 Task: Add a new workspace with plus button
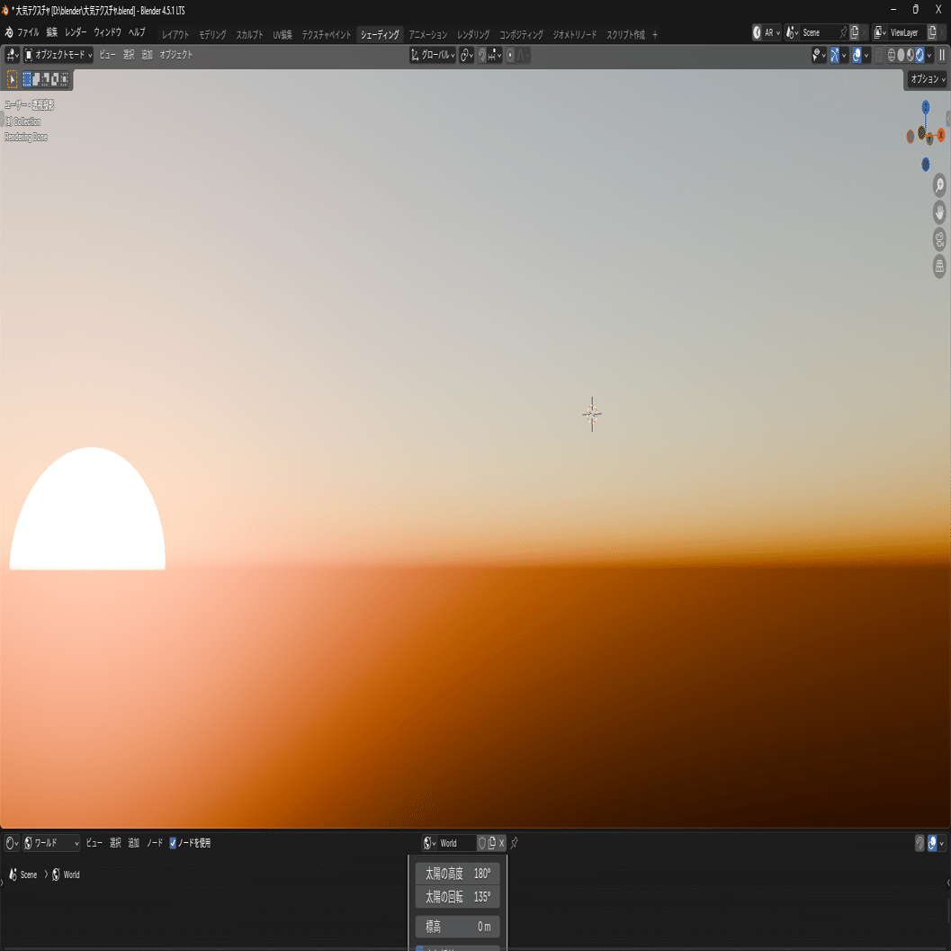(x=654, y=34)
